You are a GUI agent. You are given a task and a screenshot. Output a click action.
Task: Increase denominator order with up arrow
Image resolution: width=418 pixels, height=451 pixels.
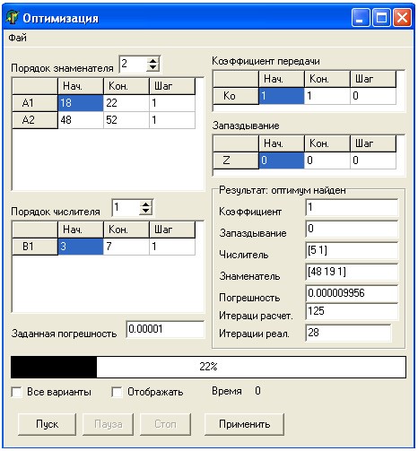(152, 61)
